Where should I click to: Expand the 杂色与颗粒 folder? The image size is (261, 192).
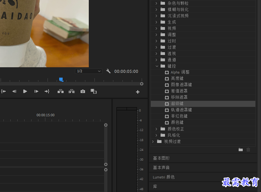[x=156, y=3]
